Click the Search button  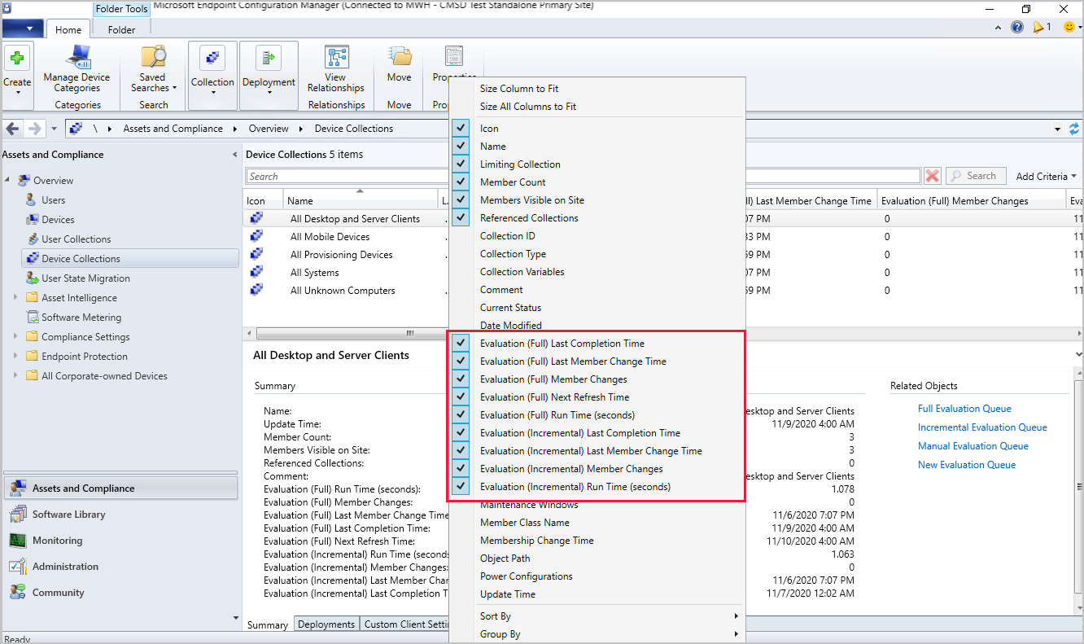pos(974,176)
